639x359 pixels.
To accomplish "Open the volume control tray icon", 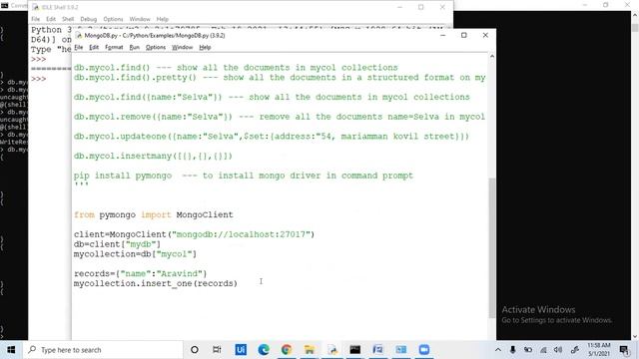I will click(x=558, y=350).
